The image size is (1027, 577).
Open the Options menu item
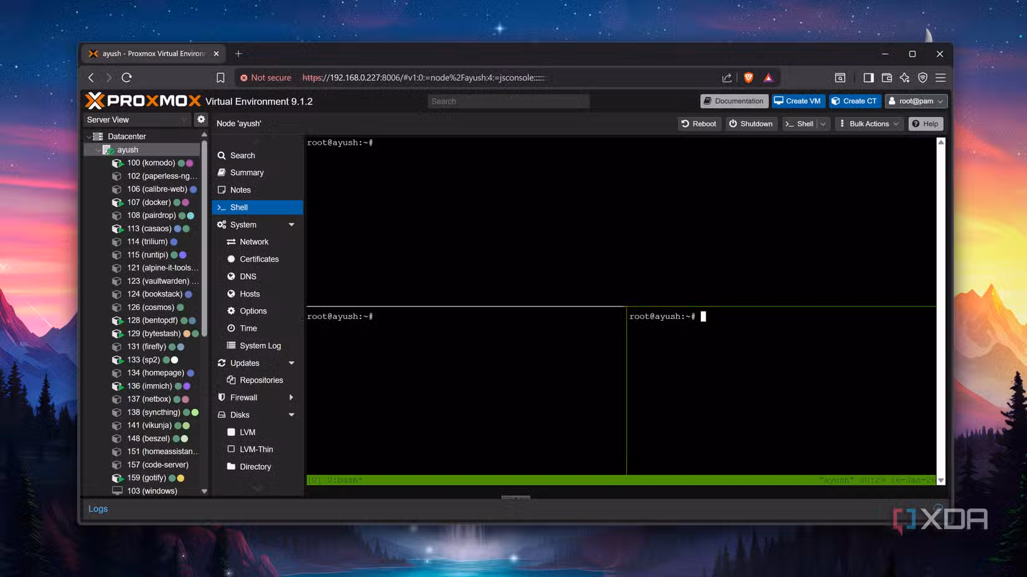[x=257, y=311]
